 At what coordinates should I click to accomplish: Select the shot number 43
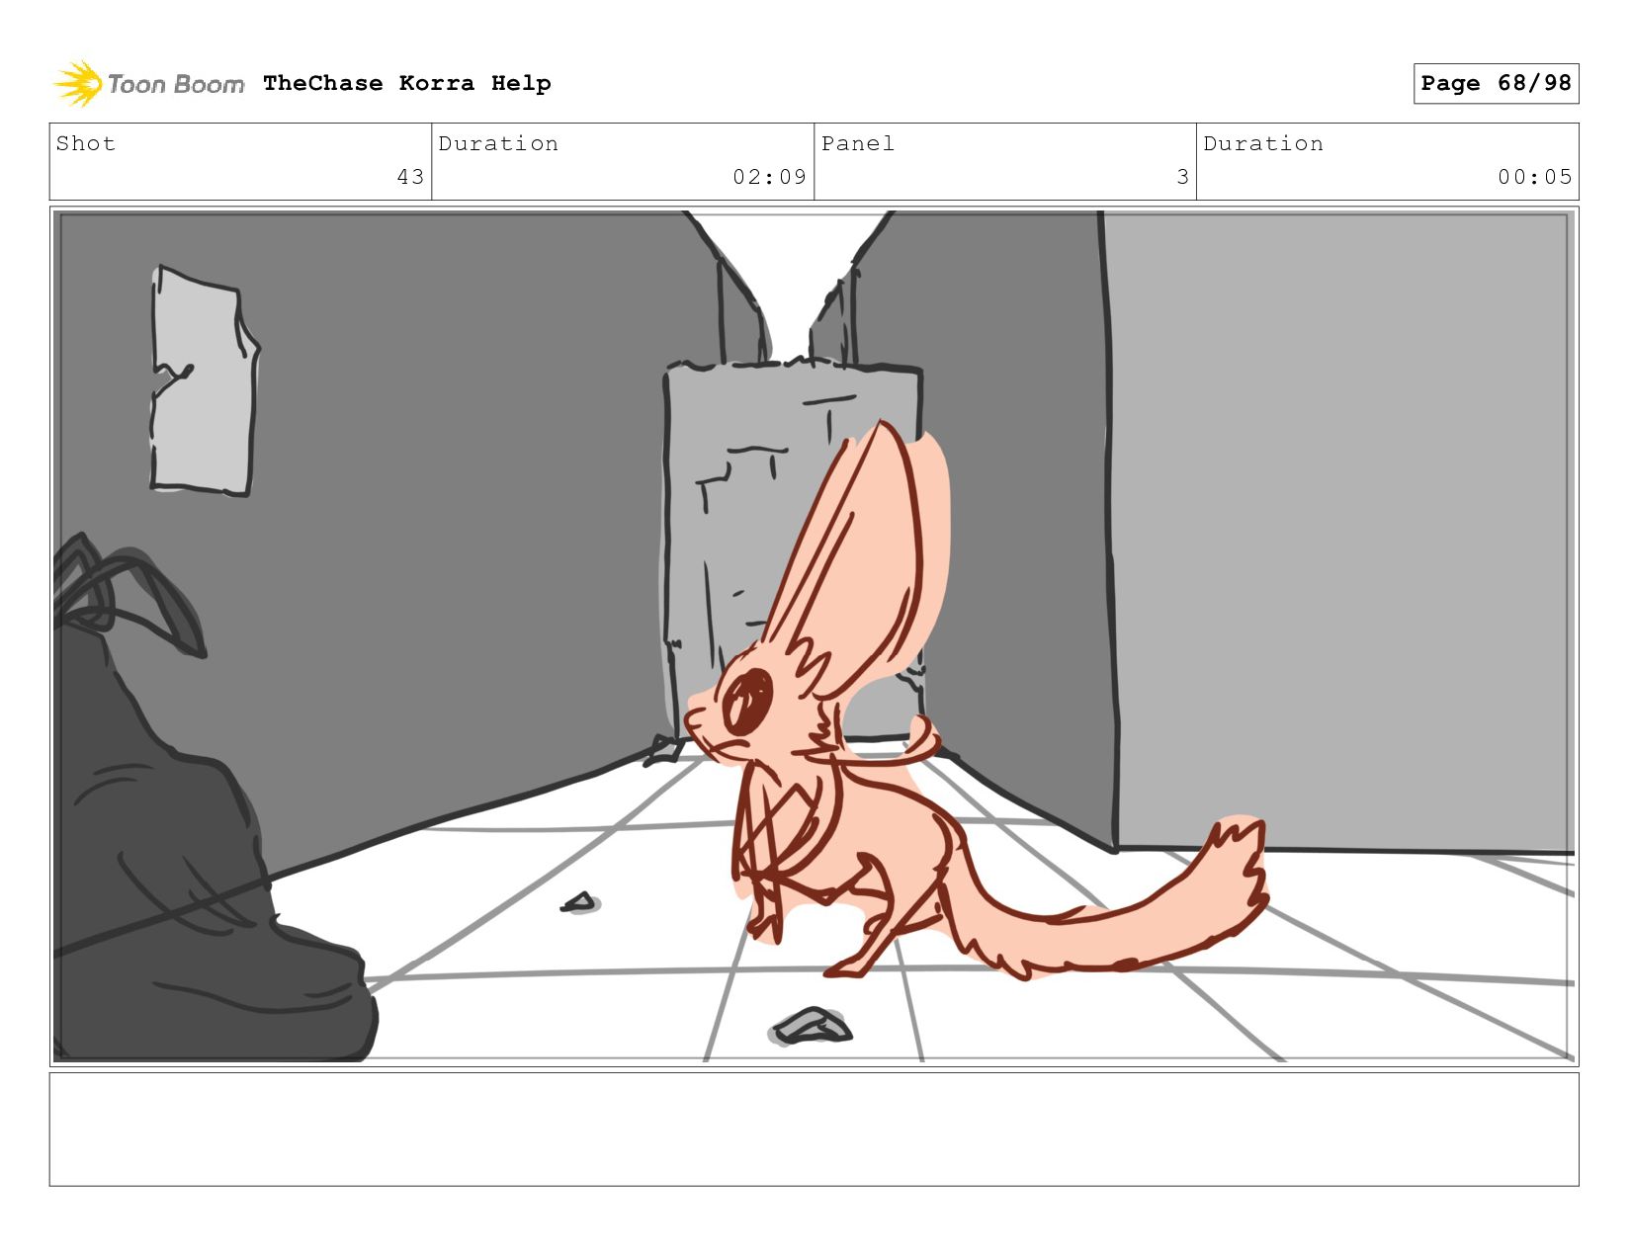pos(410,177)
